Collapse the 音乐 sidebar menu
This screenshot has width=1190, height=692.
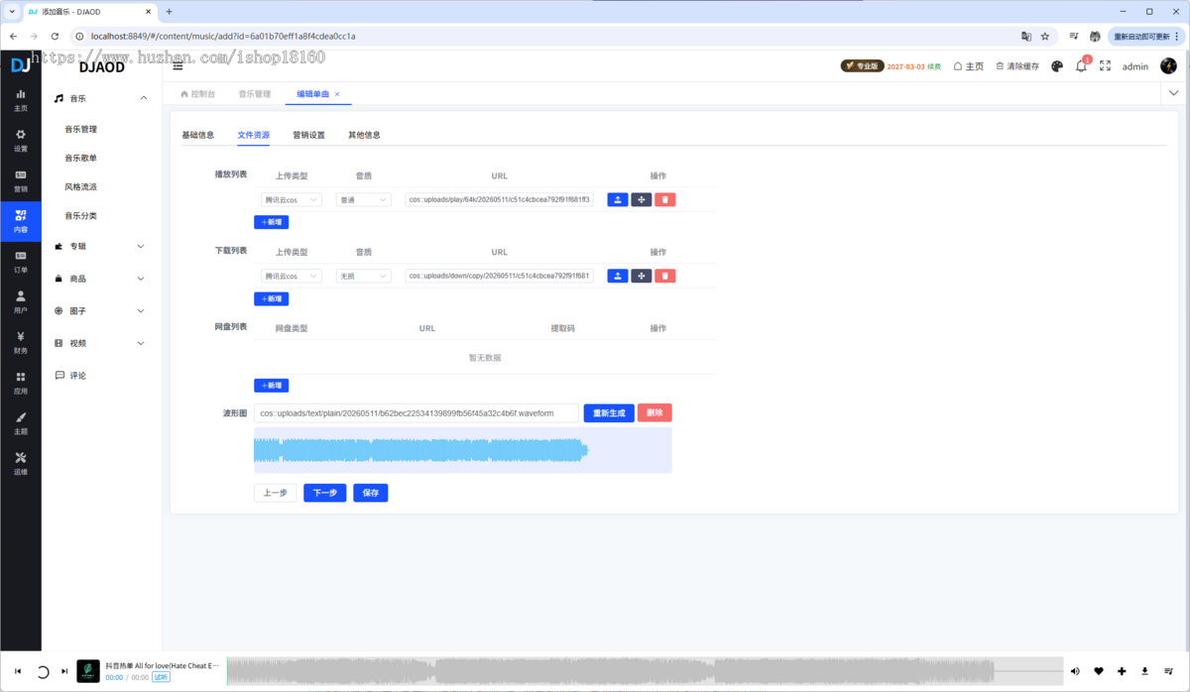(x=101, y=98)
